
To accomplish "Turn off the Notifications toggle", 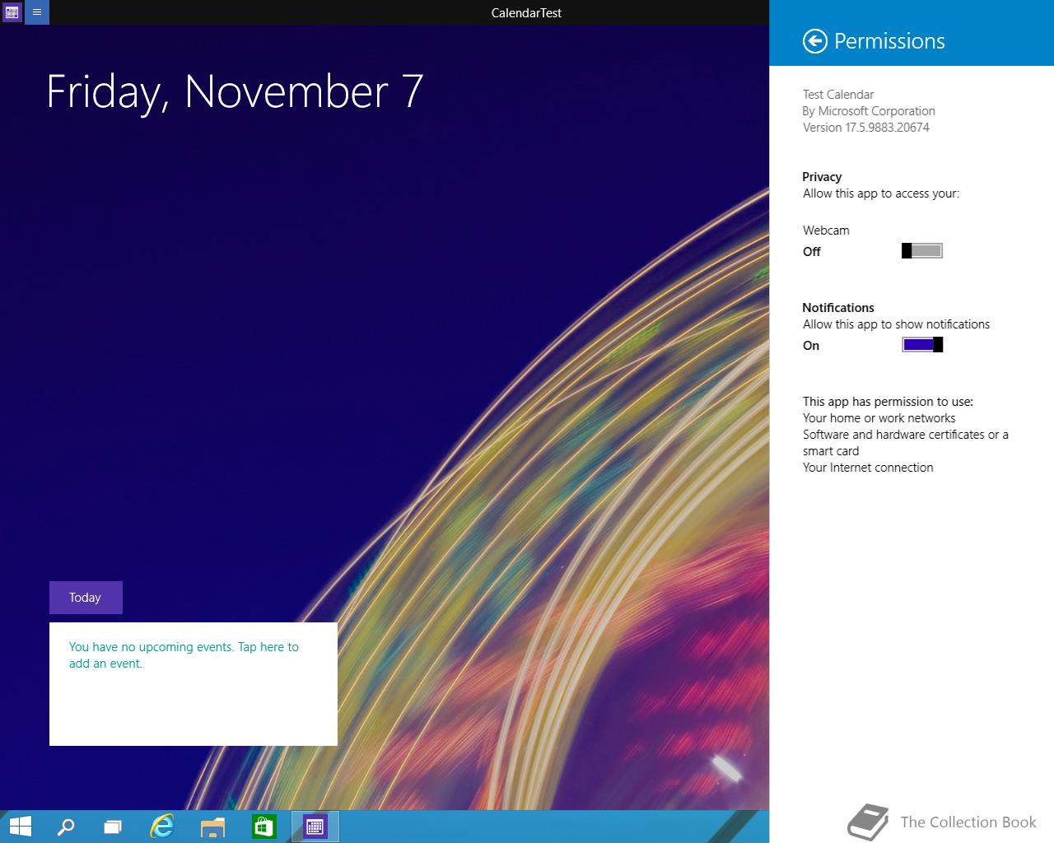I will [x=922, y=345].
